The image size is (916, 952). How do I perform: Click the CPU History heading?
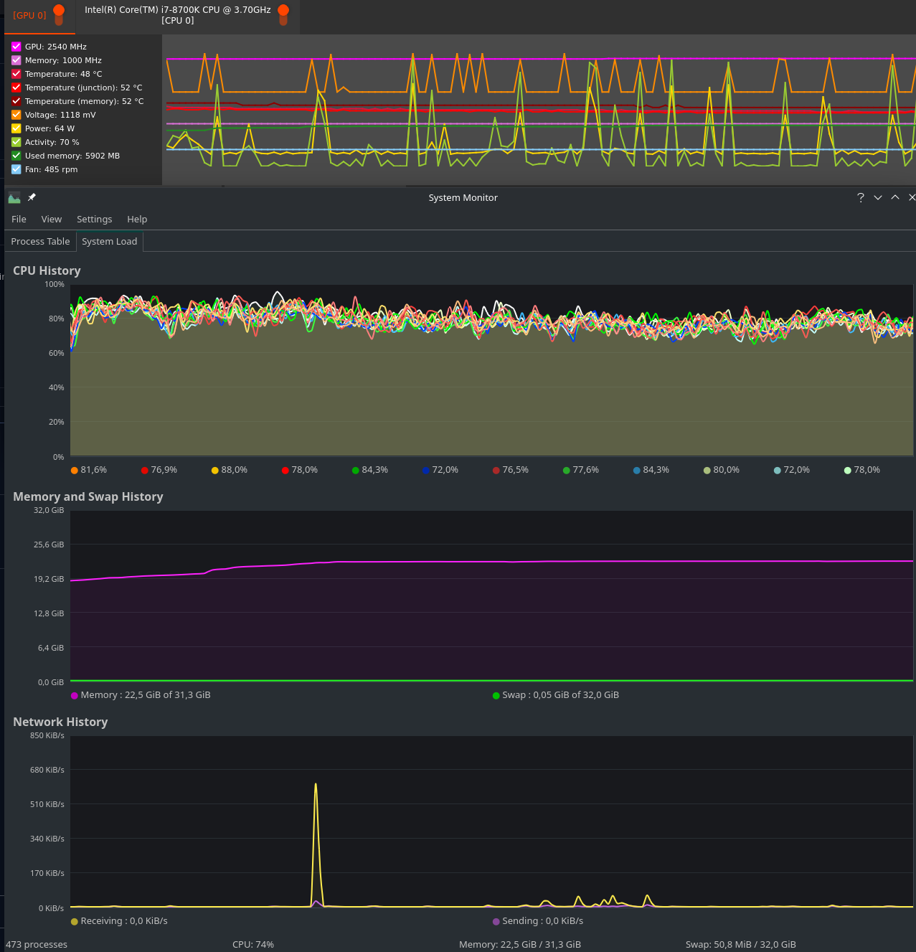[47, 270]
